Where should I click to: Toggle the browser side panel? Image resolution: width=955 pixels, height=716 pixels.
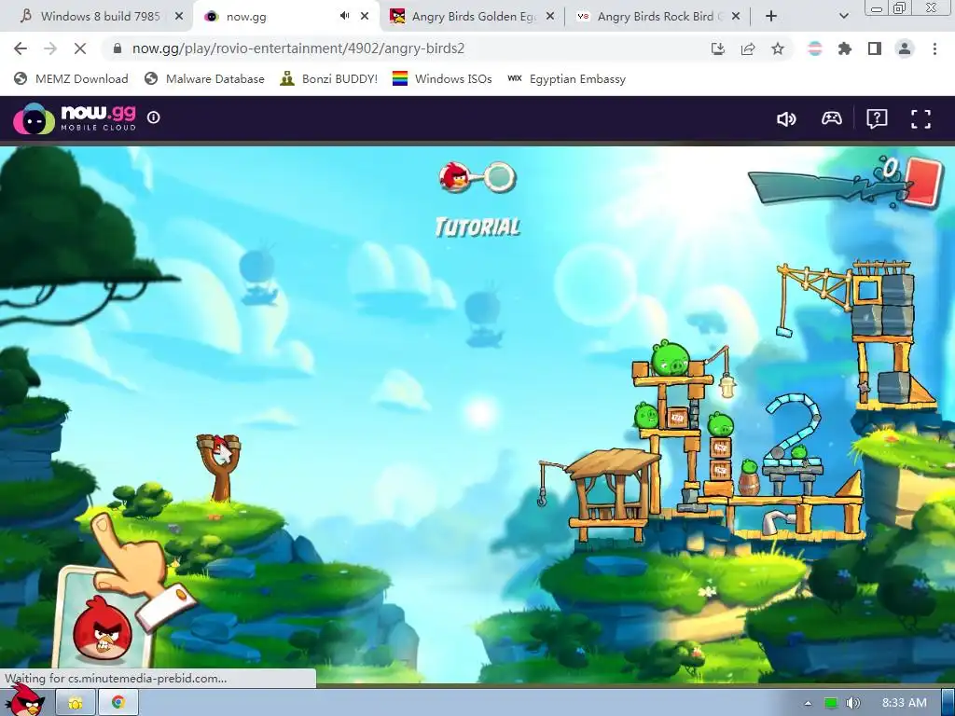tap(875, 48)
